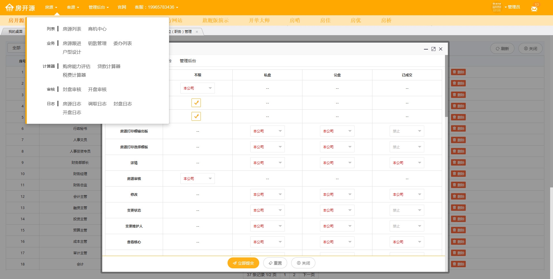
Task: Open the 客源 menu
Action: [x=71, y=7]
